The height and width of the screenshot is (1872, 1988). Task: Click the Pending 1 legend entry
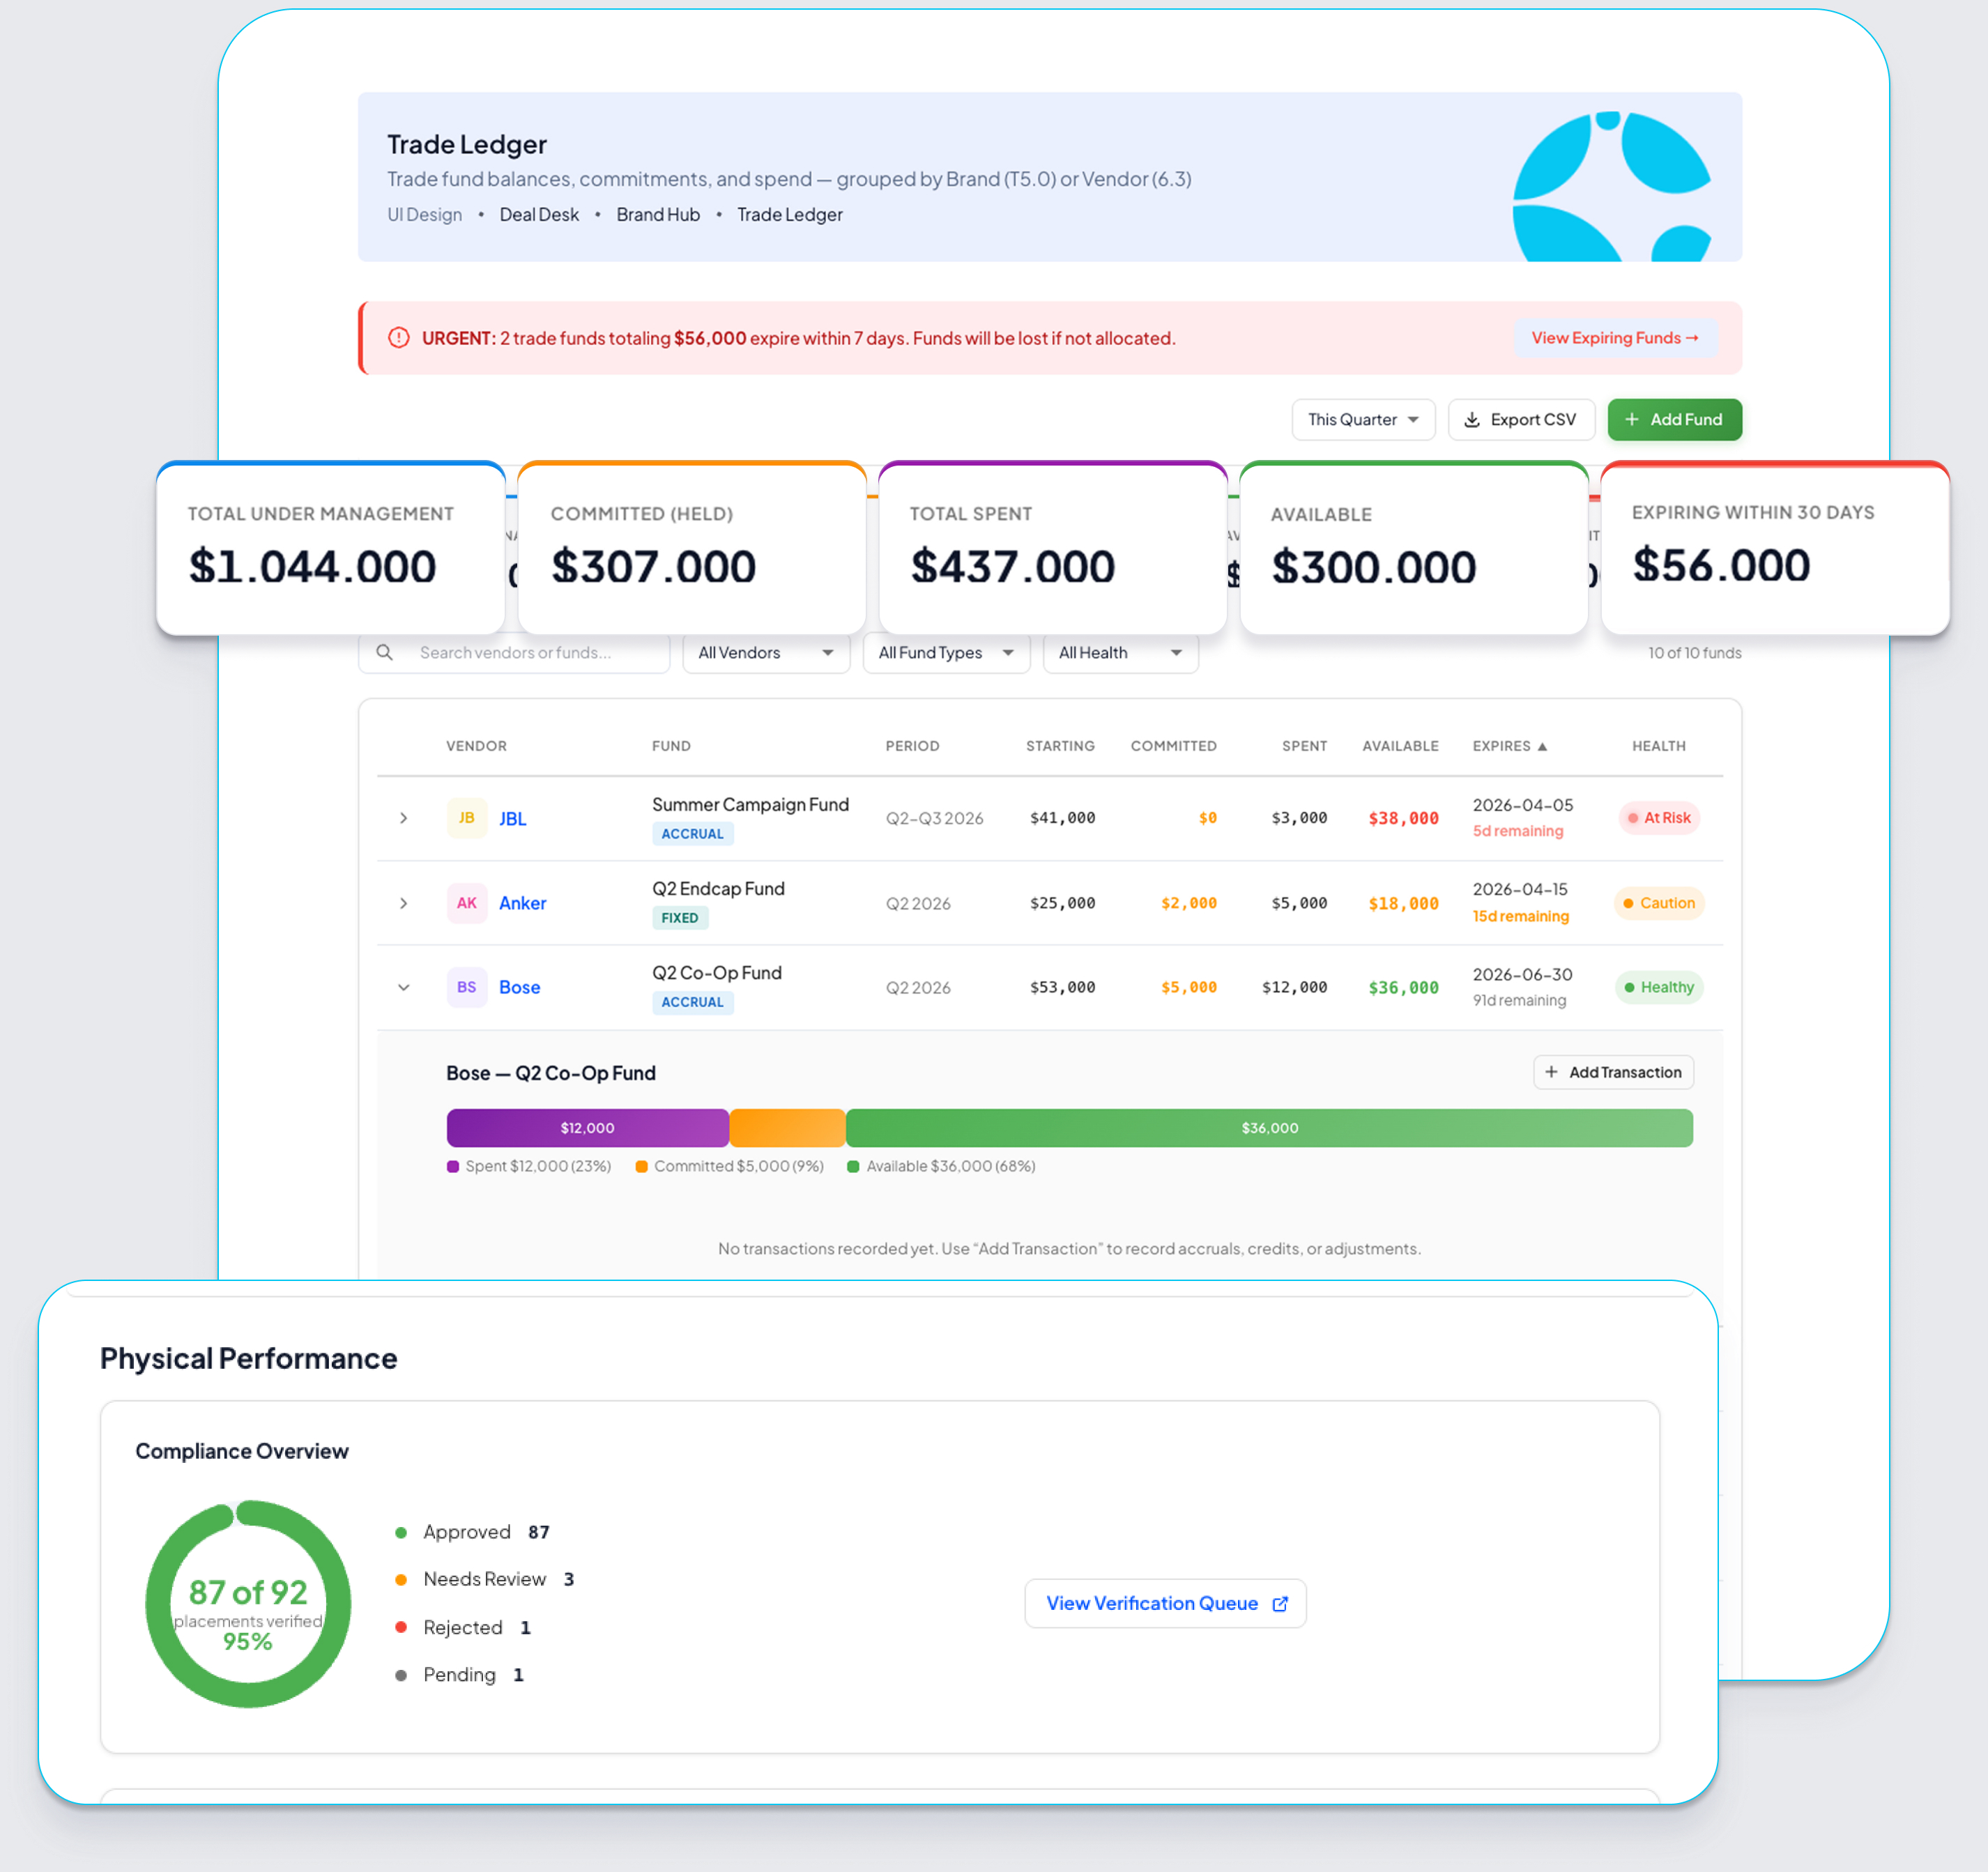click(460, 1675)
